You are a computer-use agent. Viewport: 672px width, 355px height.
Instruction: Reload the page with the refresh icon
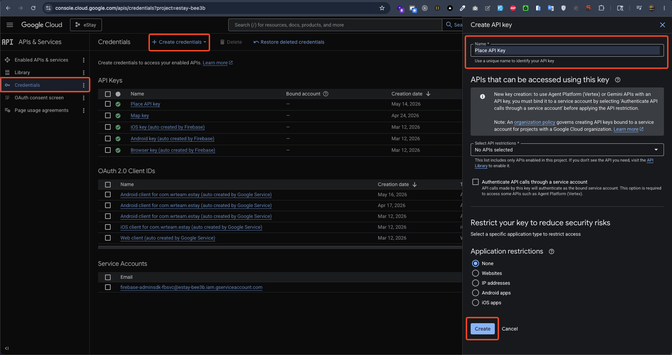click(33, 8)
